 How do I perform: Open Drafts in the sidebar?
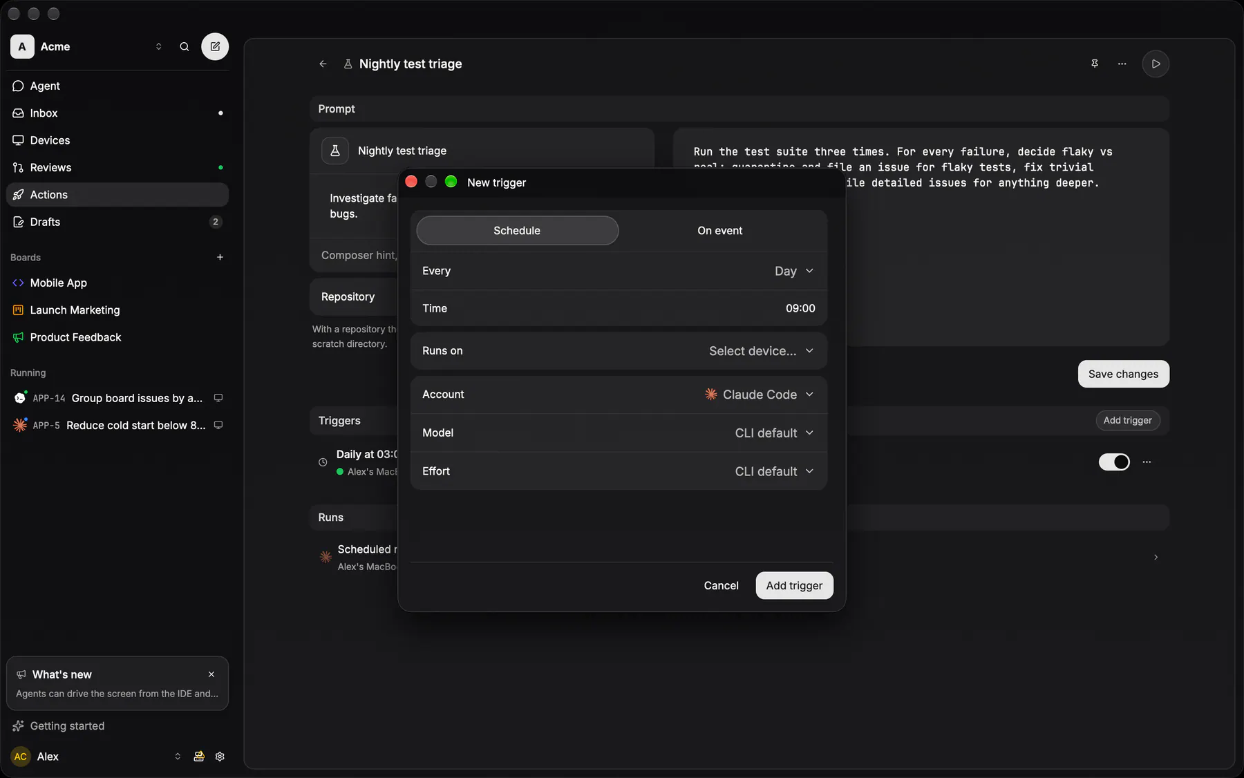tap(117, 222)
